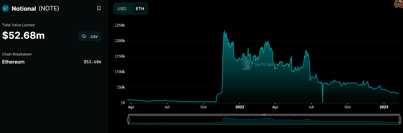Bookmark the Notional protocol
This screenshot has height=133, width=403.
(99, 9)
